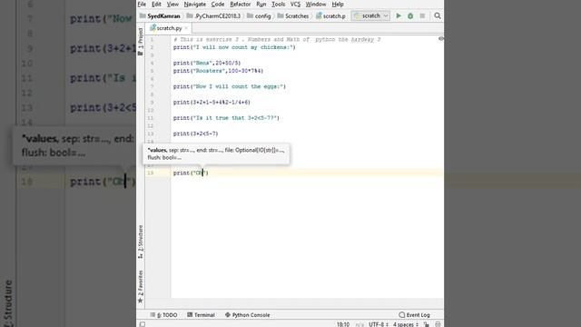Click Scratches breadcrumb folder
581x327 pixels.
coord(293,16)
